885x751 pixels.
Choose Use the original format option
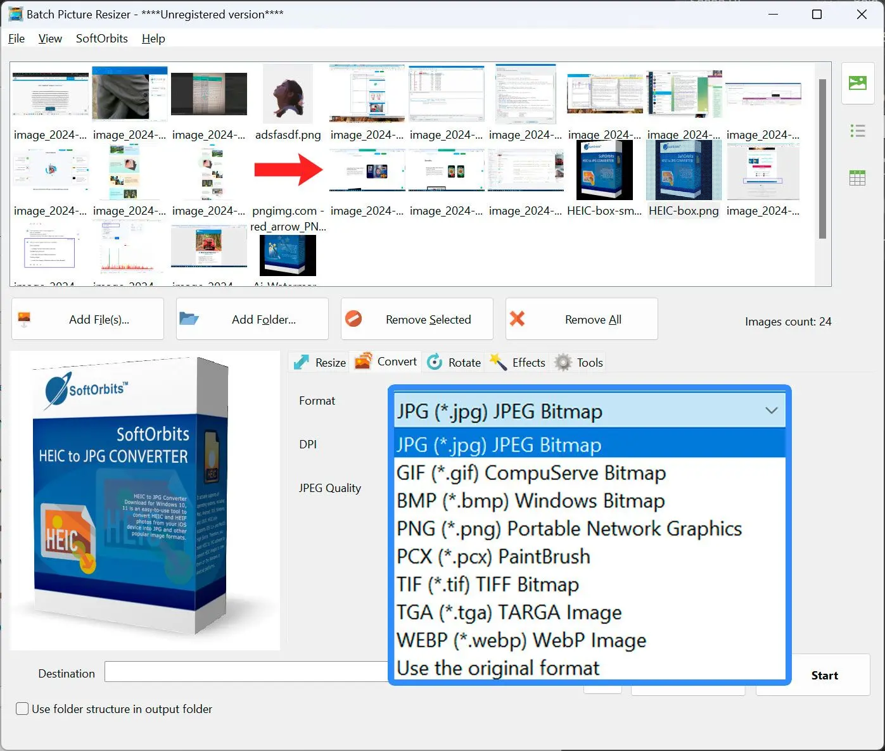tap(590, 667)
